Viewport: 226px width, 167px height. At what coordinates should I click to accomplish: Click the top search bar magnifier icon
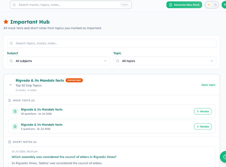click(14, 5)
